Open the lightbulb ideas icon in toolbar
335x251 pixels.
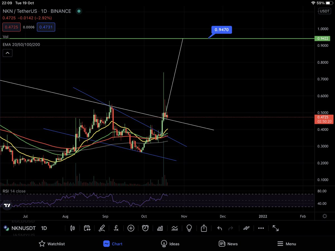[189, 228]
